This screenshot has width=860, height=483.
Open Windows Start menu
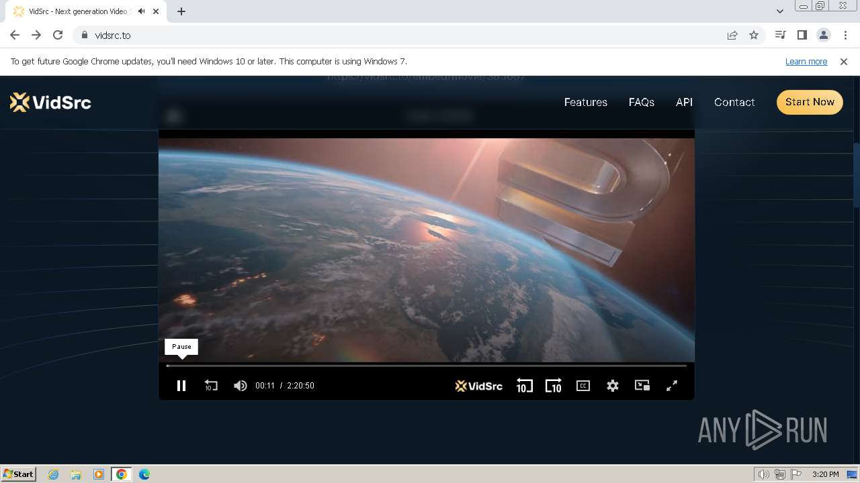click(19, 474)
